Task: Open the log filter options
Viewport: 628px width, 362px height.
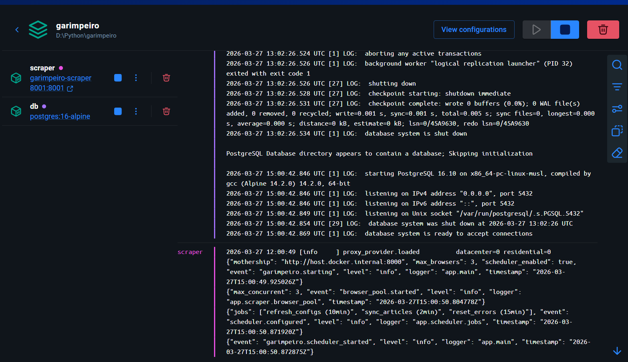Action: pyautogui.click(x=617, y=87)
